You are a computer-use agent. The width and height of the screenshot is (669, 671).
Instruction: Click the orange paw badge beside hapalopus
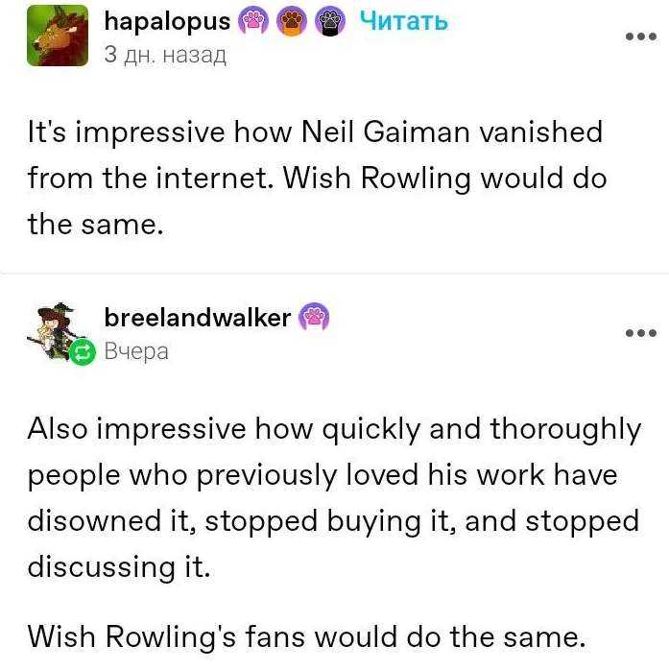[292, 21]
